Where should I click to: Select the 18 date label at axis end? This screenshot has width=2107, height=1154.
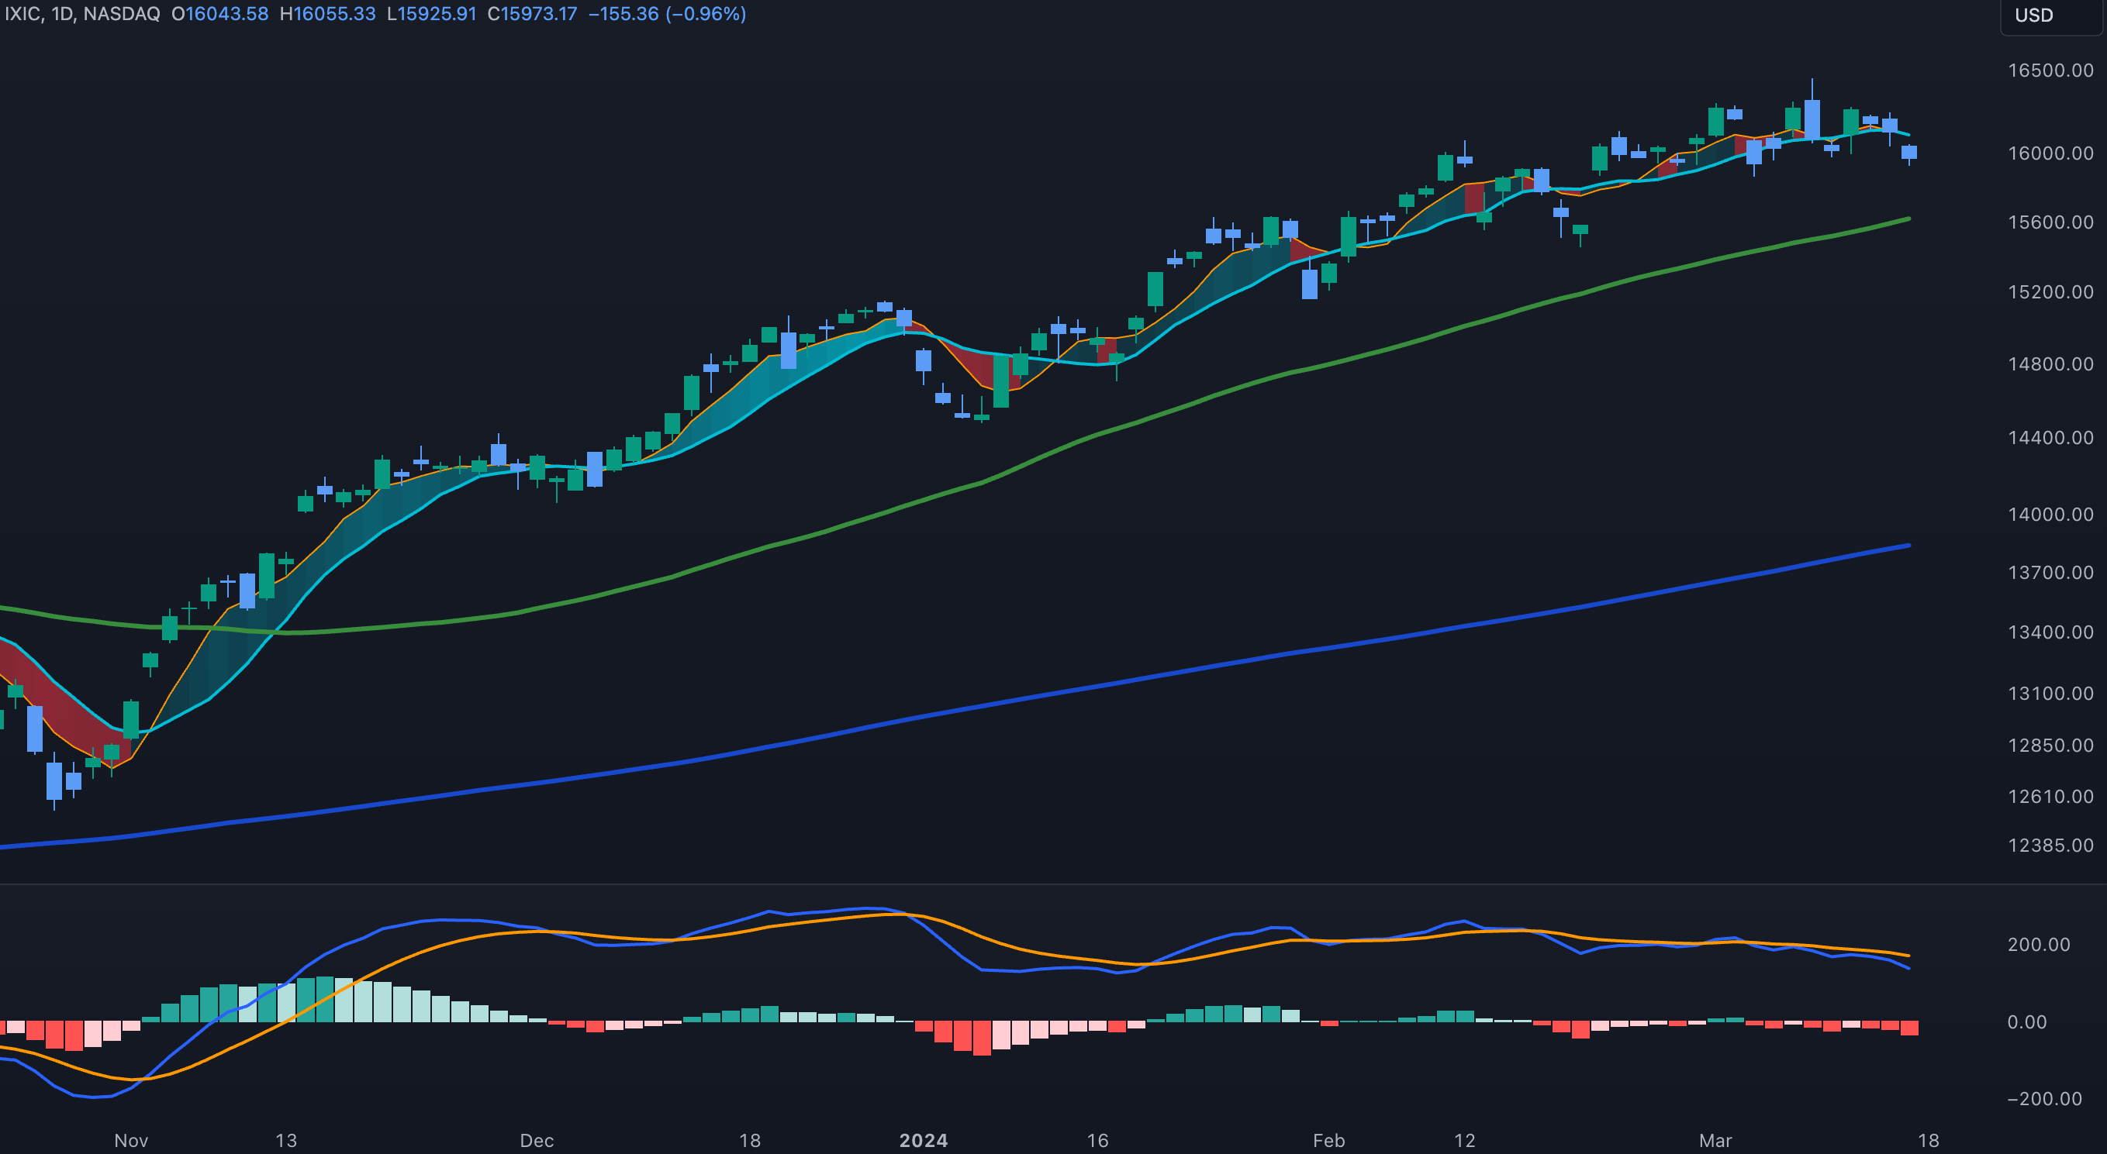[1929, 1140]
